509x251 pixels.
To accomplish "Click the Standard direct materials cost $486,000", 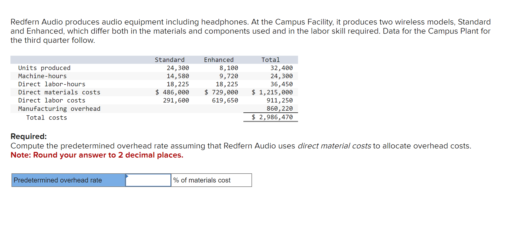I will pos(172,92).
